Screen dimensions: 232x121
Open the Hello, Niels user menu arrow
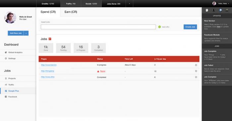tap(229, 4)
